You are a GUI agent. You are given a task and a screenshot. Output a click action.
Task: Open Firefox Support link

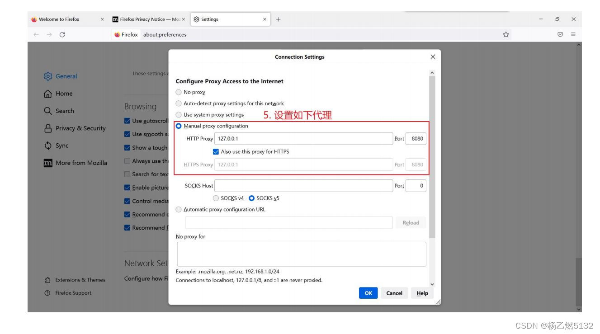point(68,293)
